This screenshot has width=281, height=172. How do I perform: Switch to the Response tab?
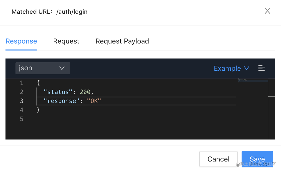coord(21,41)
